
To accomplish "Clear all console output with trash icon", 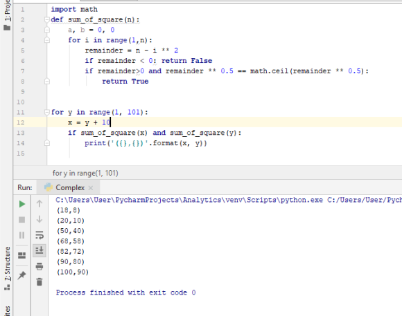I will click(x=40, y=281).
